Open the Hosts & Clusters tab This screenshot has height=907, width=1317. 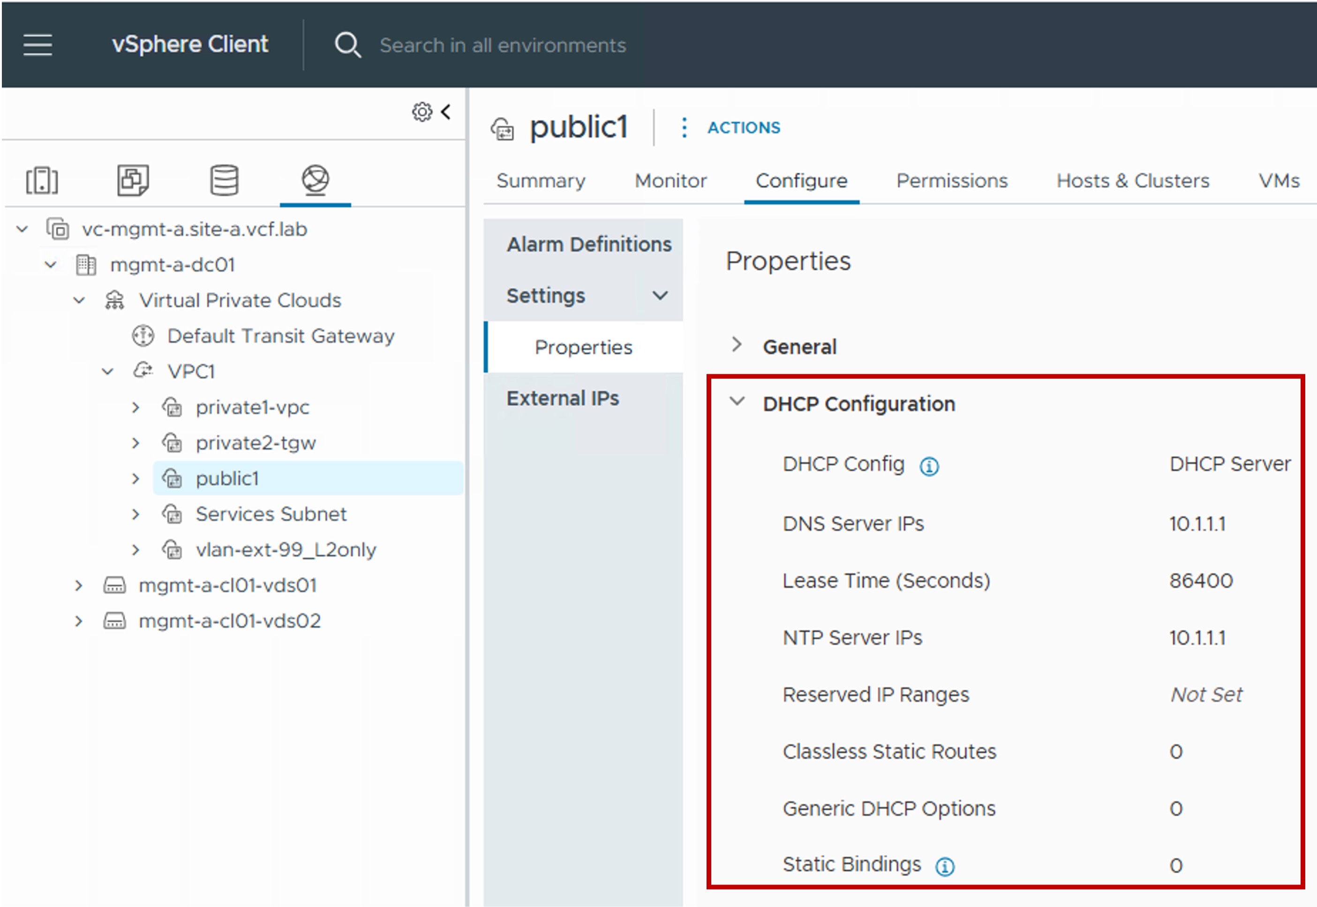(x=1132, y=181)
